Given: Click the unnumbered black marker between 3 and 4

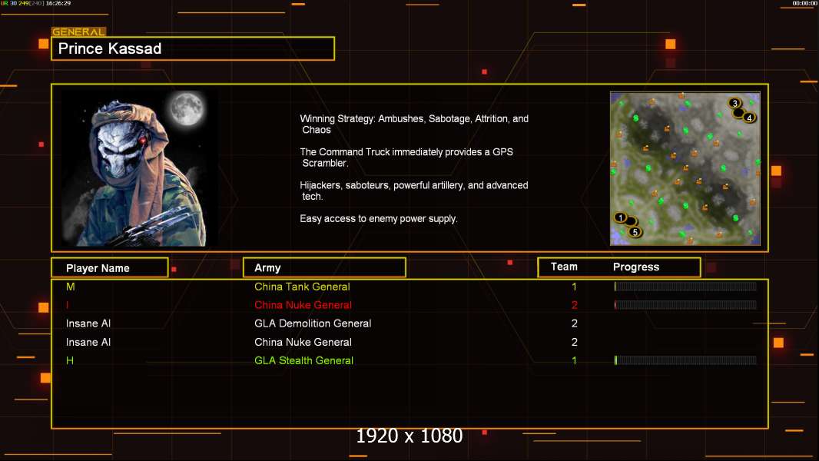Looking at the screenshot, I should click(x=738, y=112).
